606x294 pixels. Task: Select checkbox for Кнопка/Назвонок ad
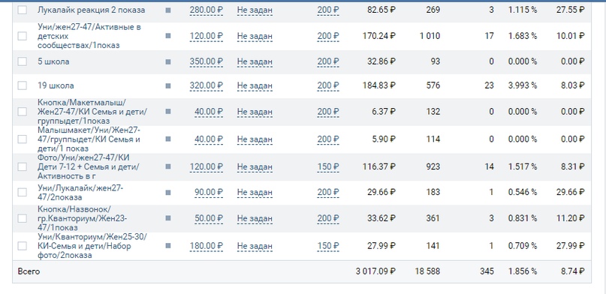23,218
